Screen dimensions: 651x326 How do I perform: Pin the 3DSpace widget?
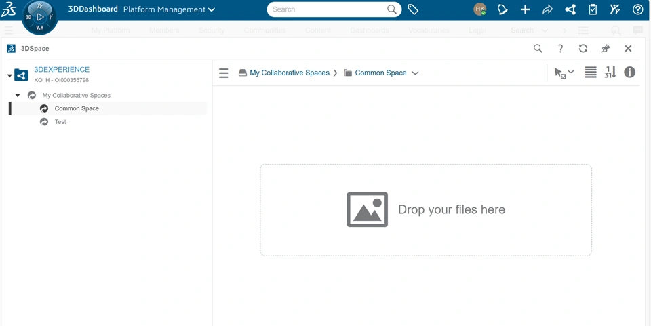606,49
